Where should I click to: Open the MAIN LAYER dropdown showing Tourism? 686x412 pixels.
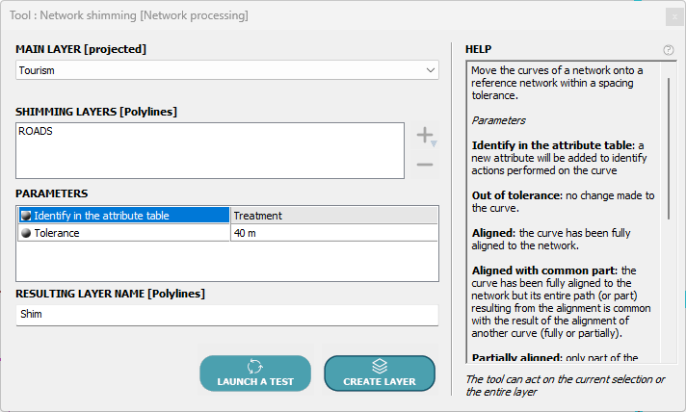click(x=227, y=70)
